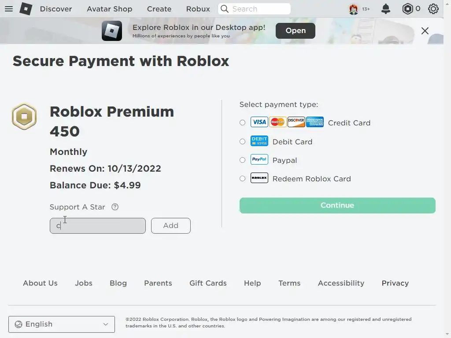The width and height of the screenshot is (451, 338).
Task: Click the Paypal label text
Action: pyautogui.click(x=285, y=160)
